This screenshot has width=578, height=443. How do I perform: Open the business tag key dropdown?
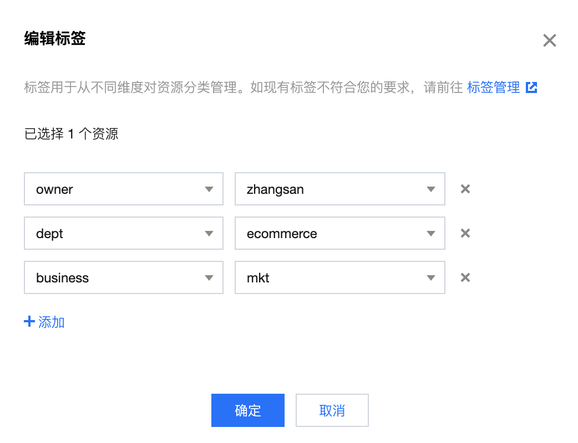[x=124, y=277]
